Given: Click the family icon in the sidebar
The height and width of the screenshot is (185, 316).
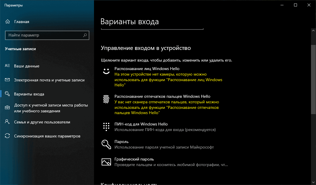Looking at the screenshot, I should [8, 122].
